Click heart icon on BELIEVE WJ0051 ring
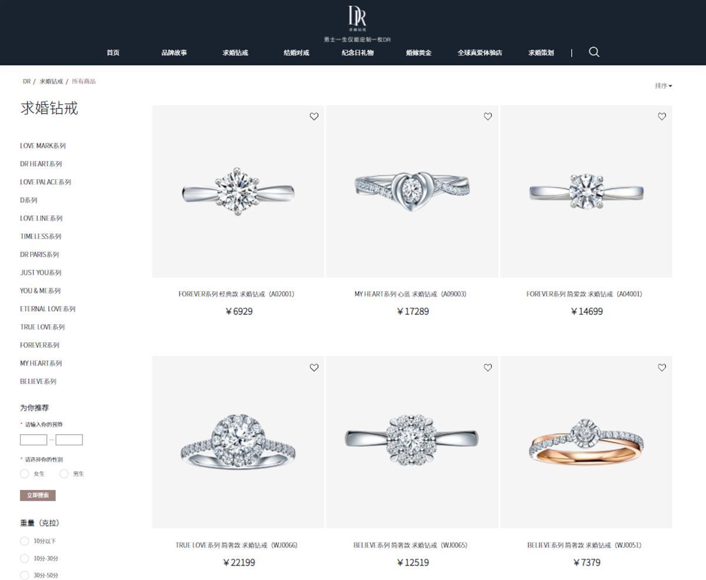This screenshot has height=580, width=706. pyautogui.click(x=662, y=368)
